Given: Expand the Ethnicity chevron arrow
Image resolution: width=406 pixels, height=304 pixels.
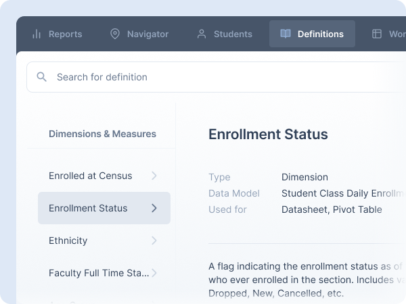Looking at the screenshot, I should click(x=154, y=240).
